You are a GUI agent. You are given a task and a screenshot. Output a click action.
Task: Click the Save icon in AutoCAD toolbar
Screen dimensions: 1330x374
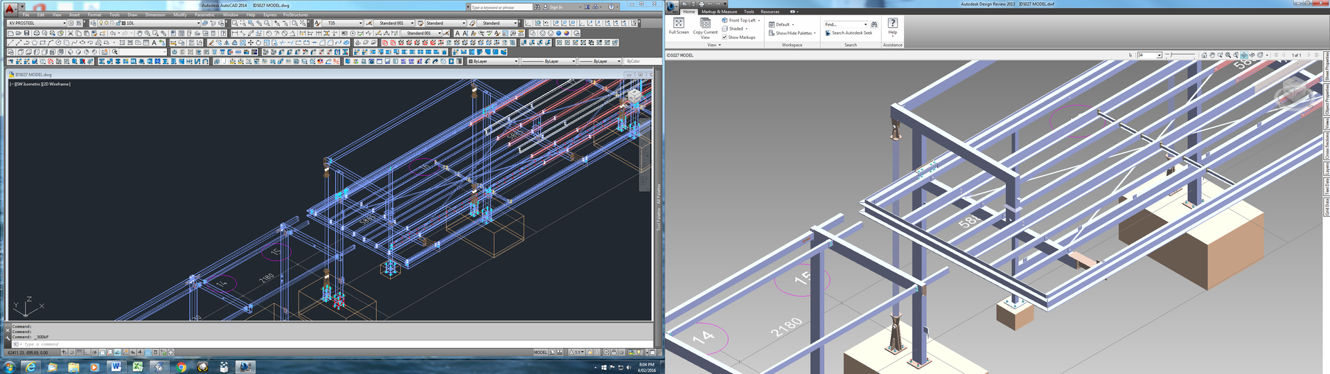click(x=26, y=33)
